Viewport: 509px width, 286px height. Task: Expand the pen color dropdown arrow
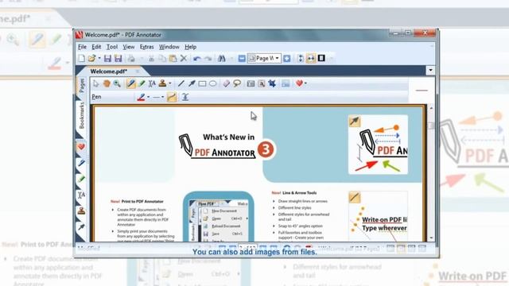(149, 97)
